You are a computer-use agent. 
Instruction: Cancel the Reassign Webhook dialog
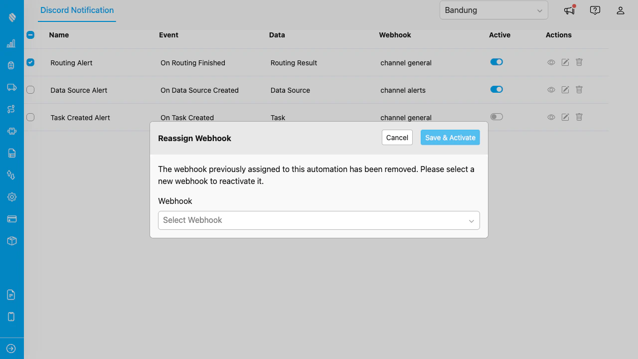[x=397, y=137]
